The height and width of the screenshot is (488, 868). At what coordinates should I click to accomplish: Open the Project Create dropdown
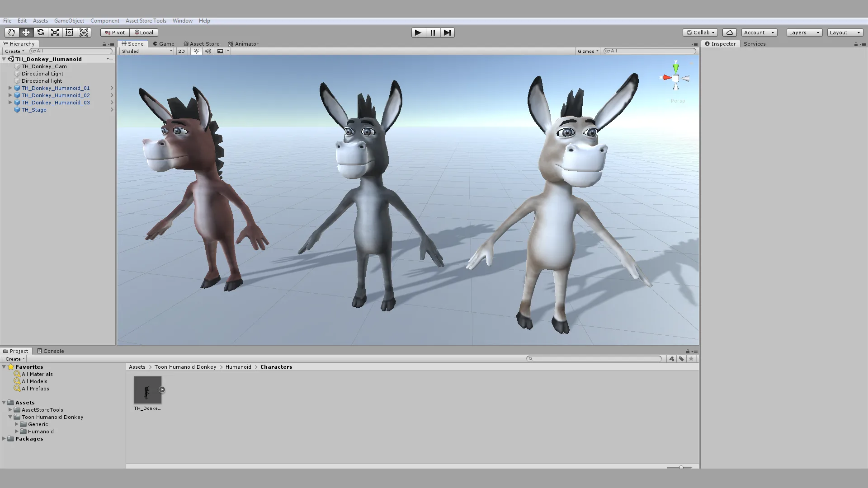14,359
